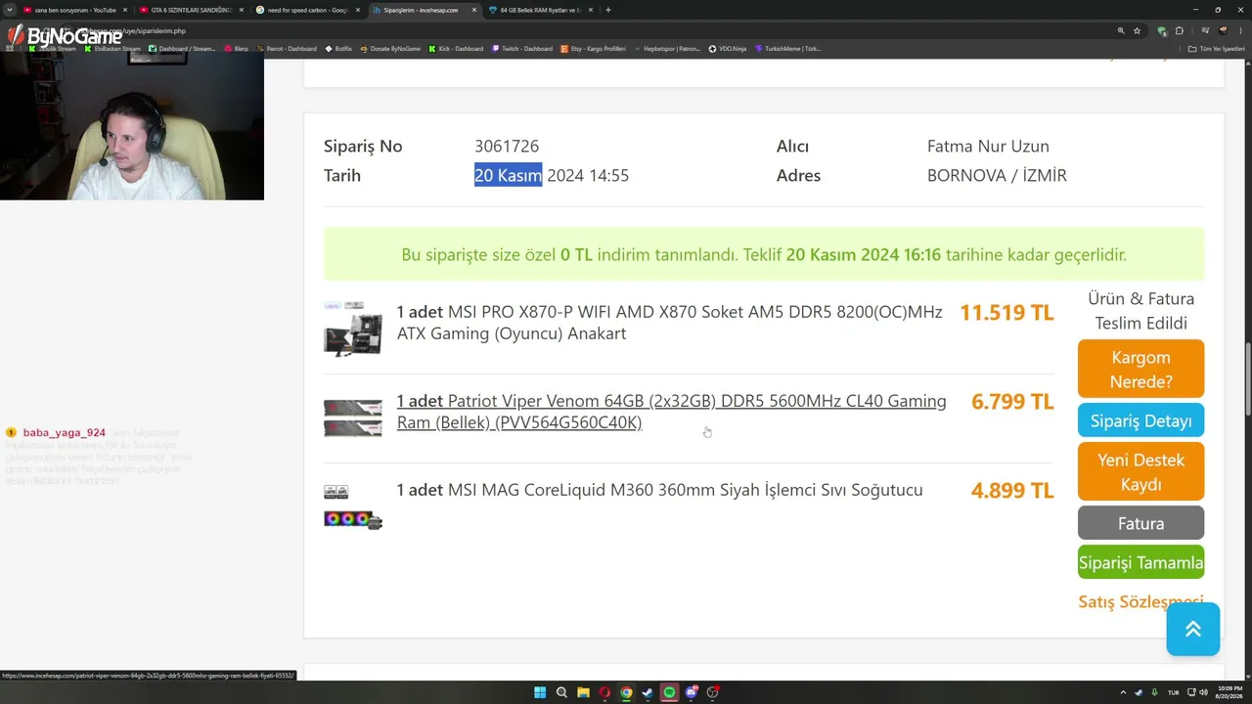Switch to the 'sana ben soruyorum - YouTube' tab
1252x704 pixels.
tap(75, 10)
